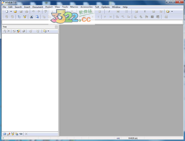Click the colorful refresh icon in the Tree toolbar

(18, 31)
